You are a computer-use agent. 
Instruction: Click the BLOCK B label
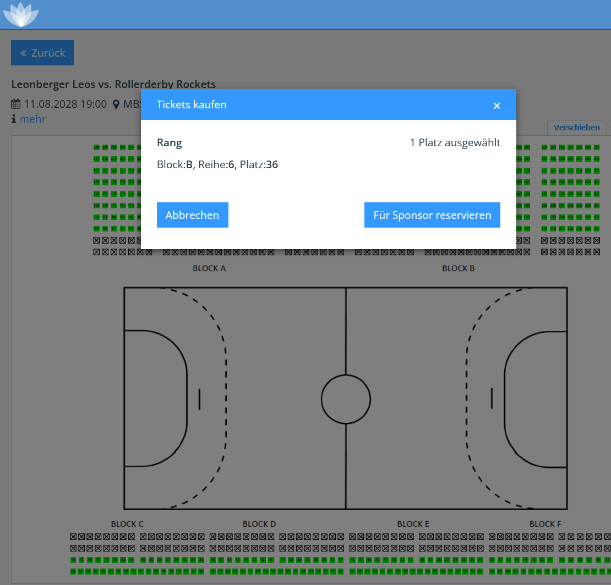(458, 268)
